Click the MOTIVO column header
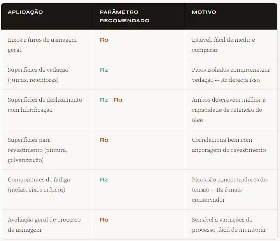Screen dimensions: 280x241 coord(204,12)
